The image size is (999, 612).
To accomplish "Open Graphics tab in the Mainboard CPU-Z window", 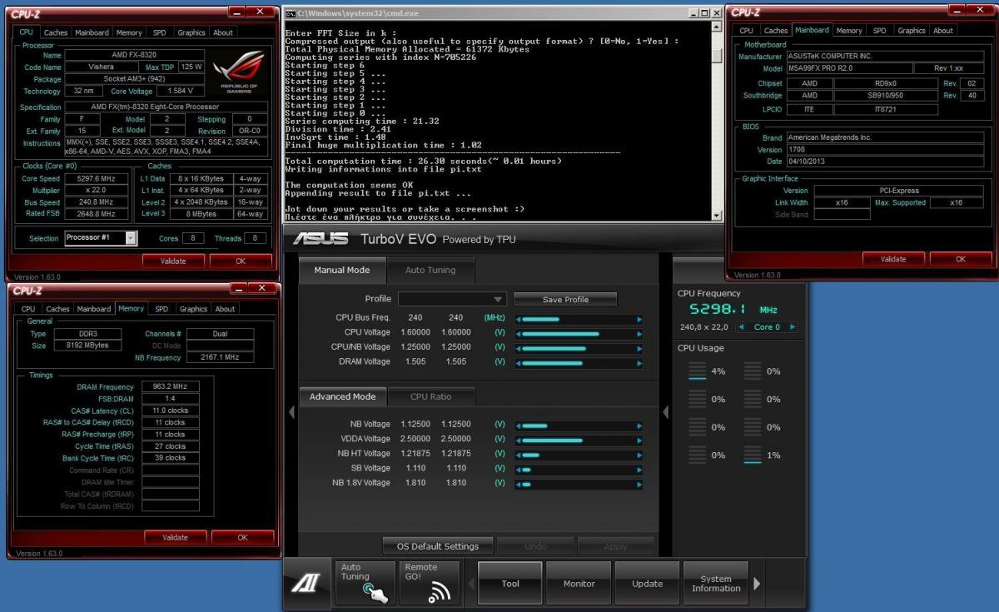I will pos(912,31).
